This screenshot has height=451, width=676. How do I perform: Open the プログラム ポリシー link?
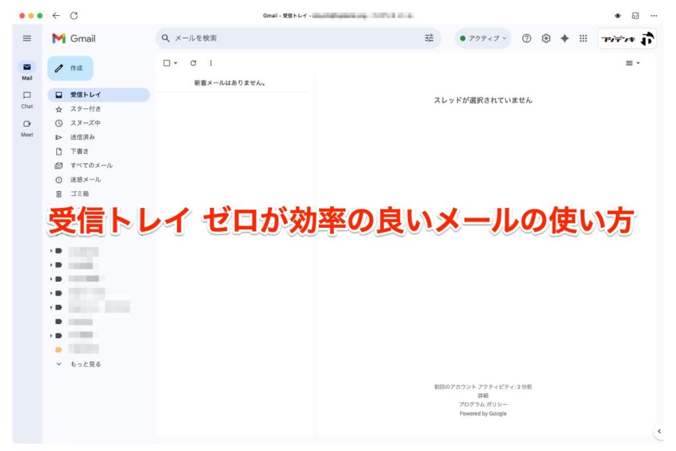click(x=483, y=404)
